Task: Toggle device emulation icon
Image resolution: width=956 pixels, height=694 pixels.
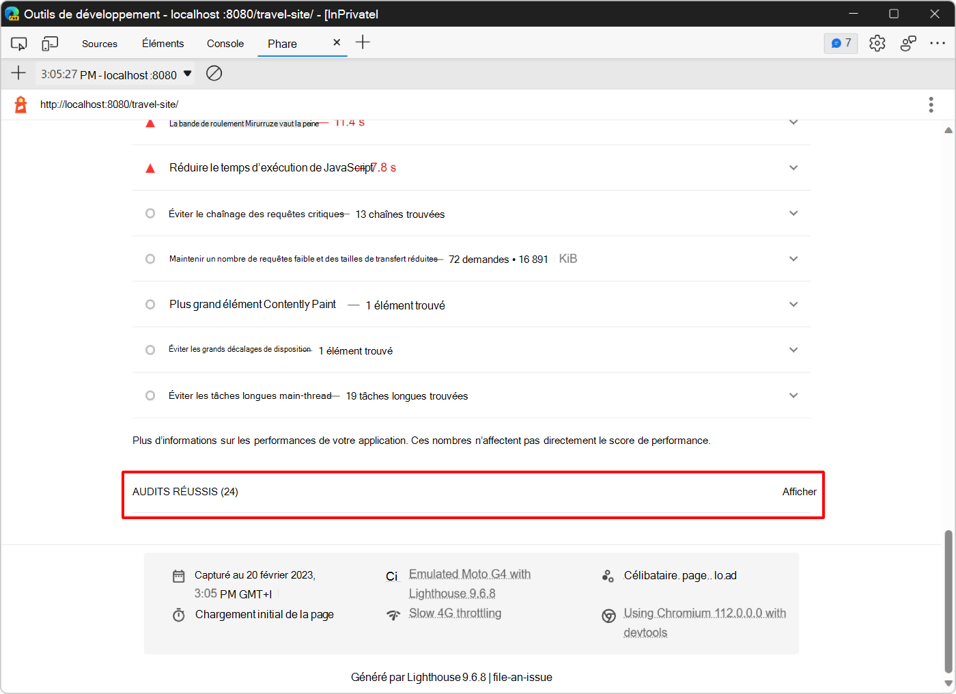Action: click(50, 44)
